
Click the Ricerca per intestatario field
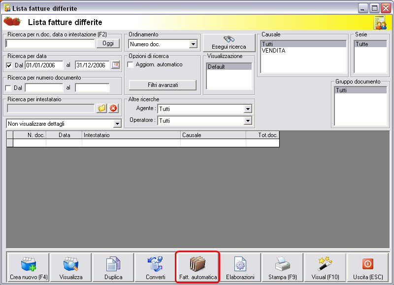pos(51,108)
